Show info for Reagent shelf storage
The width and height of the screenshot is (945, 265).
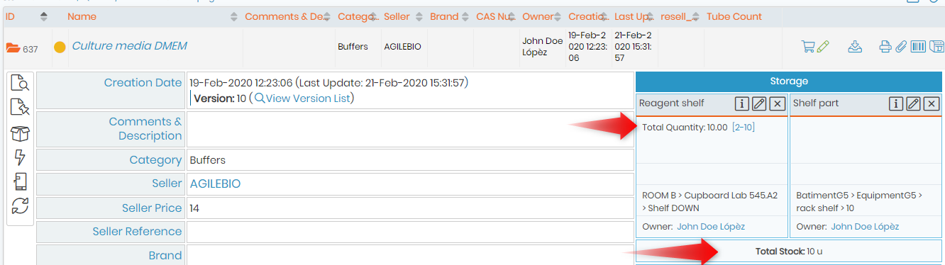(x=742, y=104)
